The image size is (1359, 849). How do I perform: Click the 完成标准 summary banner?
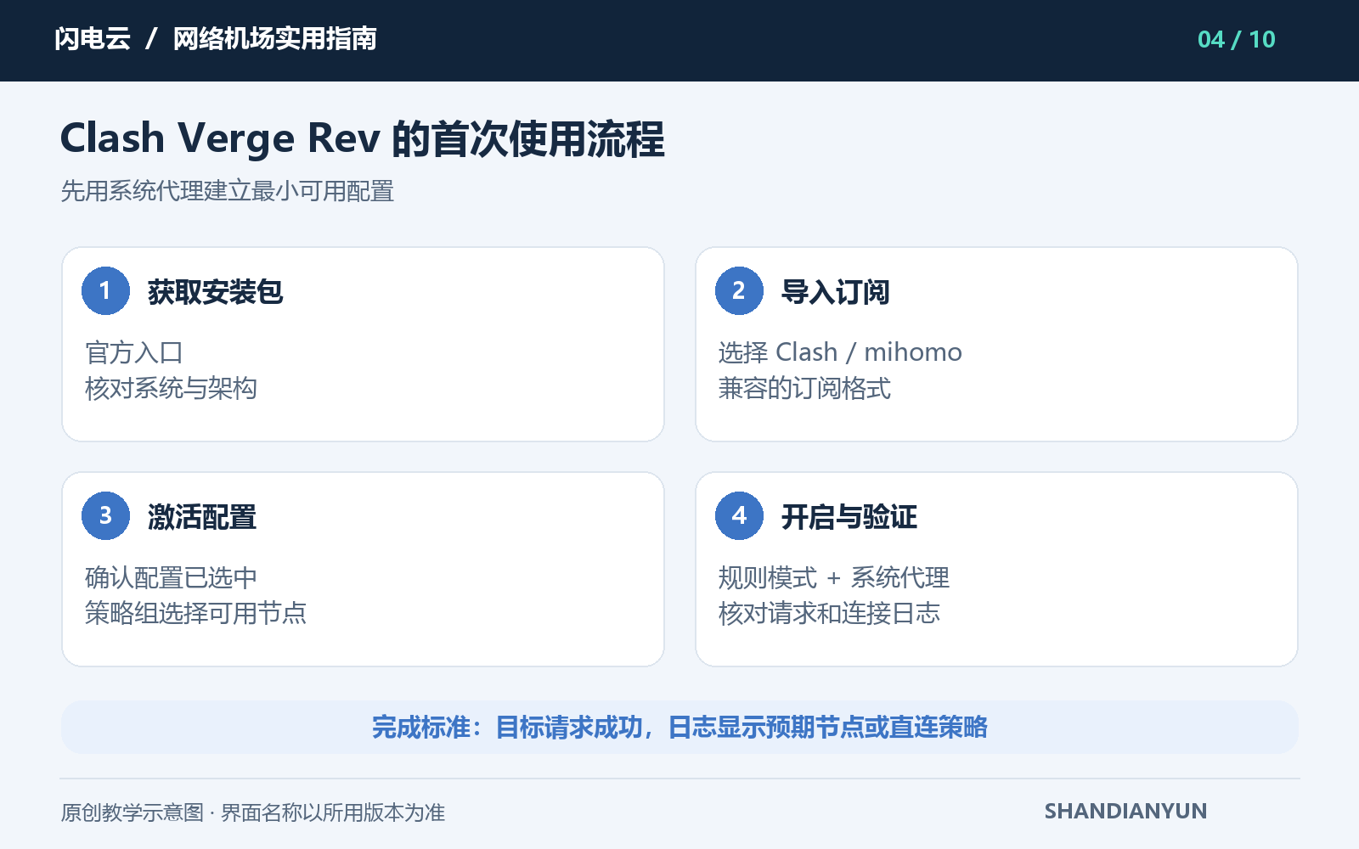(x=679, y=728)
